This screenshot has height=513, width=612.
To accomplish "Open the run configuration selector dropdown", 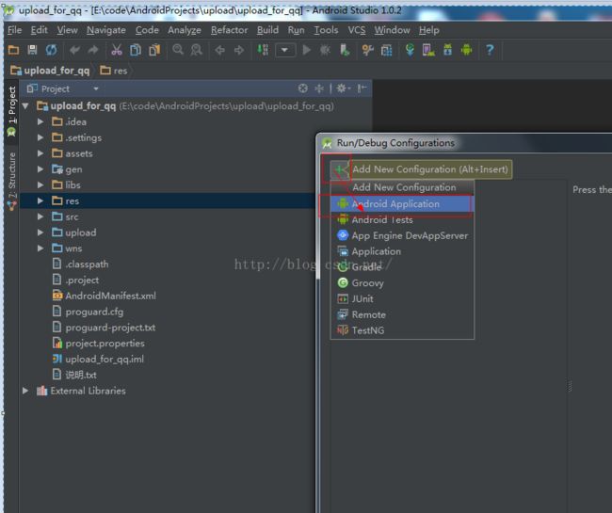I will [x=285, y=50].
